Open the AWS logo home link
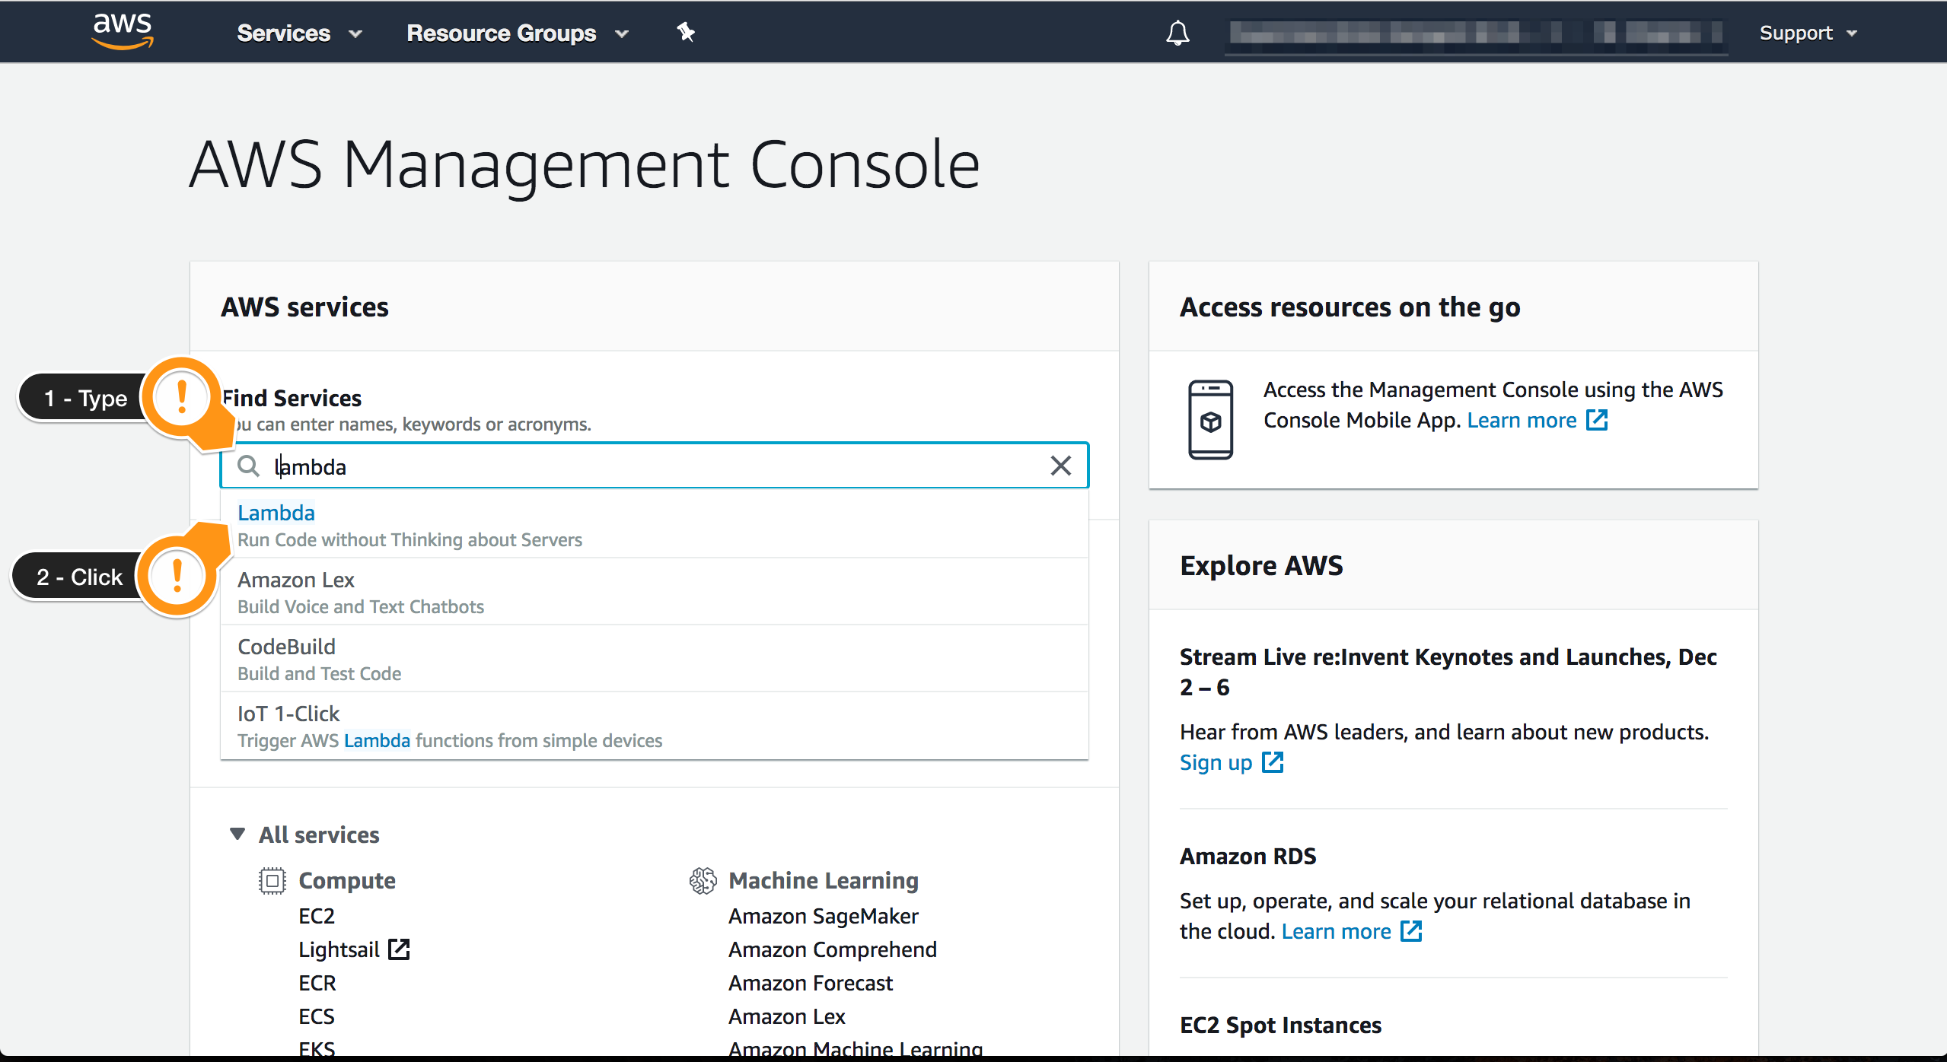 [x=123, y=31]
